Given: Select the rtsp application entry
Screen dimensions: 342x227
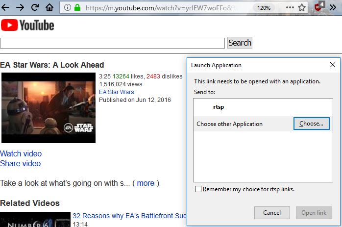Looking at the screenshot, I should [263, 107].
